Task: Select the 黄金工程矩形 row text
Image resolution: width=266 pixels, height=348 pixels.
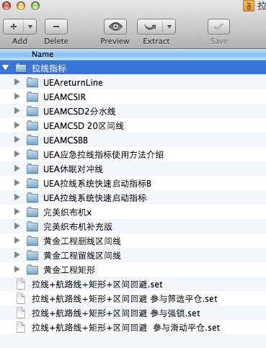Action: [69, 270]
